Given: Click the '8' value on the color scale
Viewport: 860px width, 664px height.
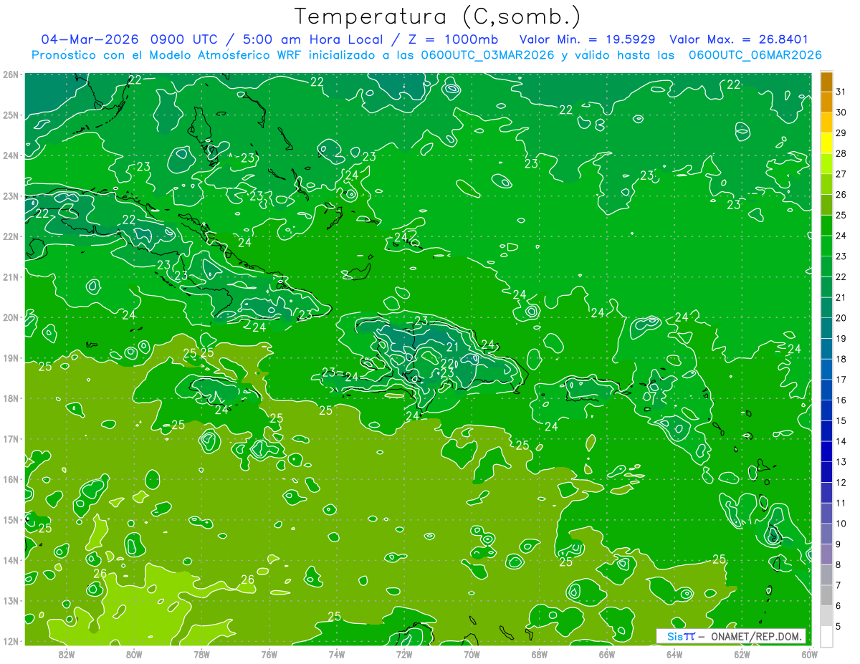Looking at the screenshot, I should [838, 564].
